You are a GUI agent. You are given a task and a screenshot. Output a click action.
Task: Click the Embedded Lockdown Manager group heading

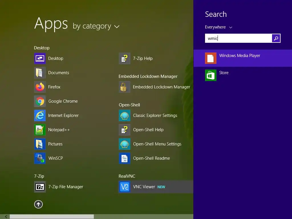click(x=148, y=76)
